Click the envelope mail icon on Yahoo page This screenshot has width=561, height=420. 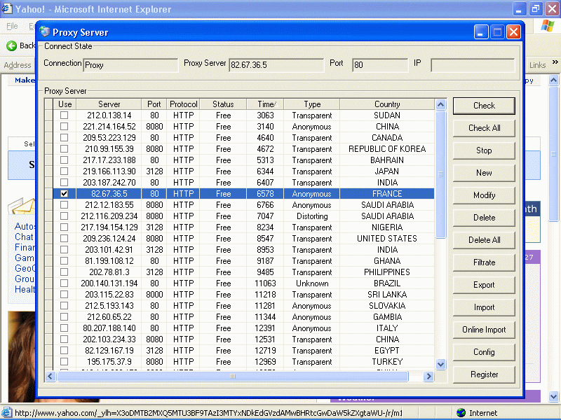22,206
